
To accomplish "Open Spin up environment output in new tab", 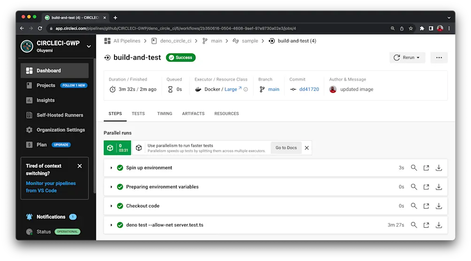I will coord(426,168).
